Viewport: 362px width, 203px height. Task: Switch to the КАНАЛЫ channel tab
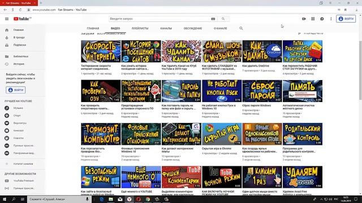(x=166, y=28)
